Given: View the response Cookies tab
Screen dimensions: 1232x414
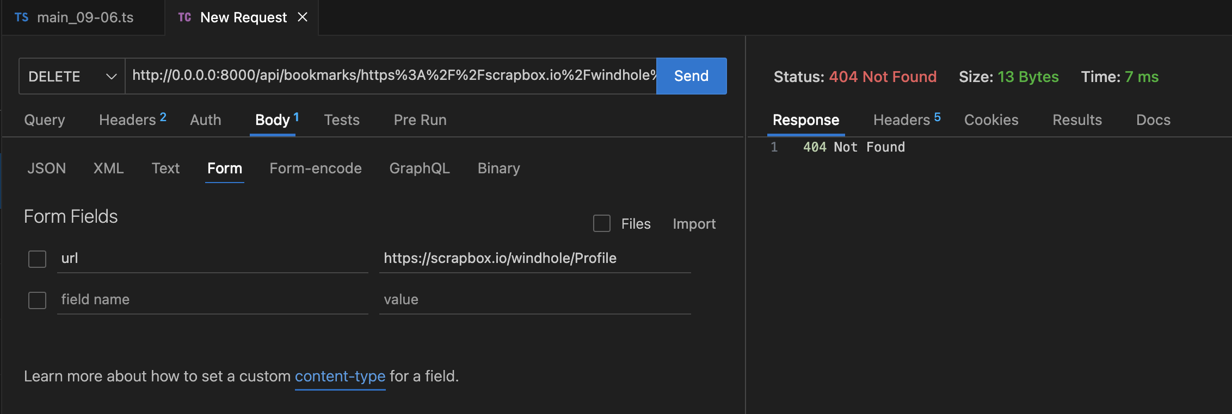Looking at the screenshot, I should coord(991,120).
